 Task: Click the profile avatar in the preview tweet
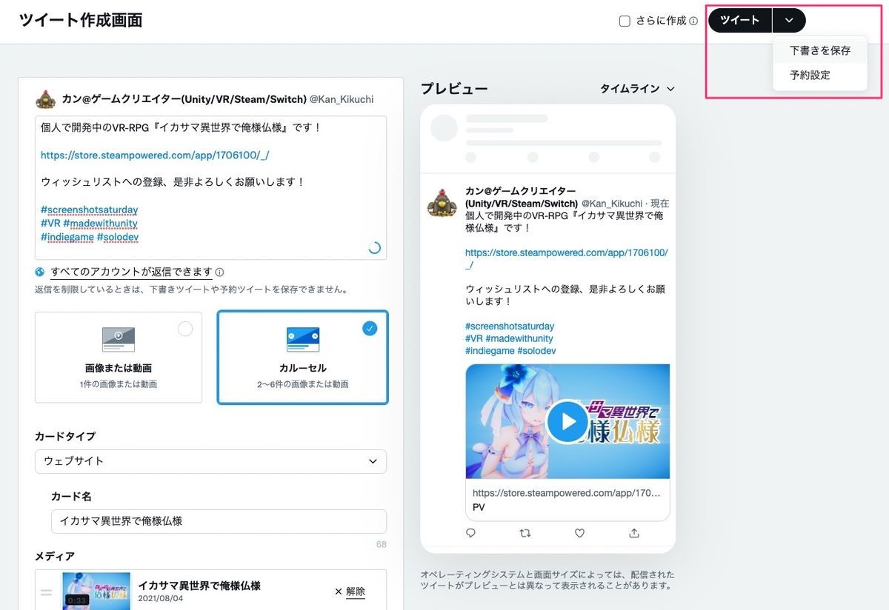tap(442, 202)
